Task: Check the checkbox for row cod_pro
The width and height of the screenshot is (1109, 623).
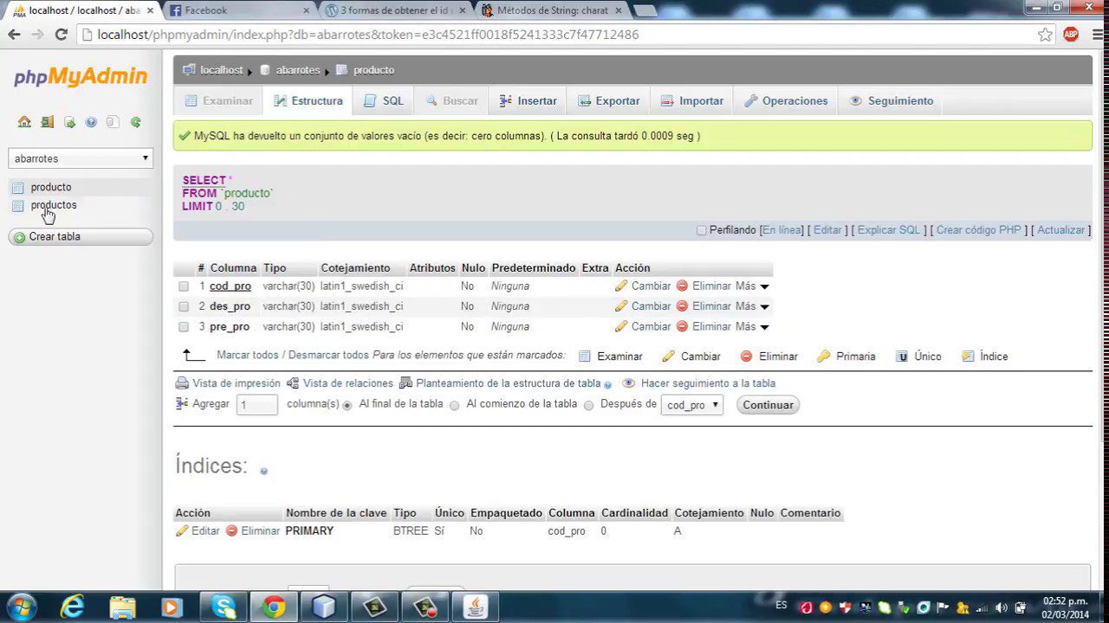Action: [183, 286]
